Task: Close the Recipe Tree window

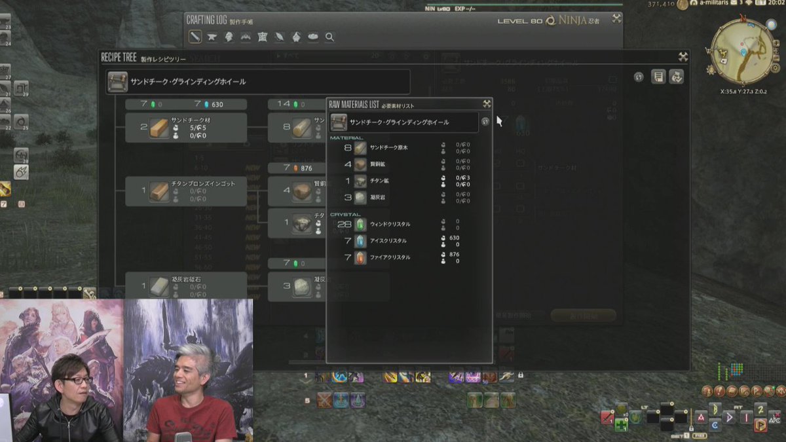Action: pyautogui.click(x=683, y=57)
